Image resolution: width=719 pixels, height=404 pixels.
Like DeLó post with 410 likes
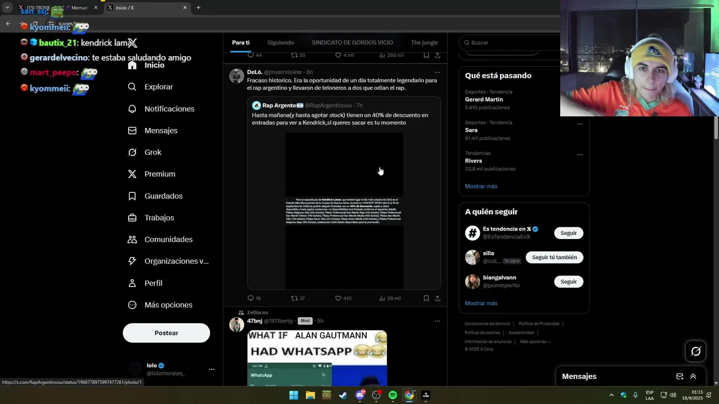(343, 299)
